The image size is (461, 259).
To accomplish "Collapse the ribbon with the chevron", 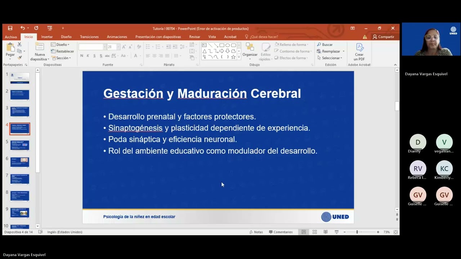I will pos(395,65).
